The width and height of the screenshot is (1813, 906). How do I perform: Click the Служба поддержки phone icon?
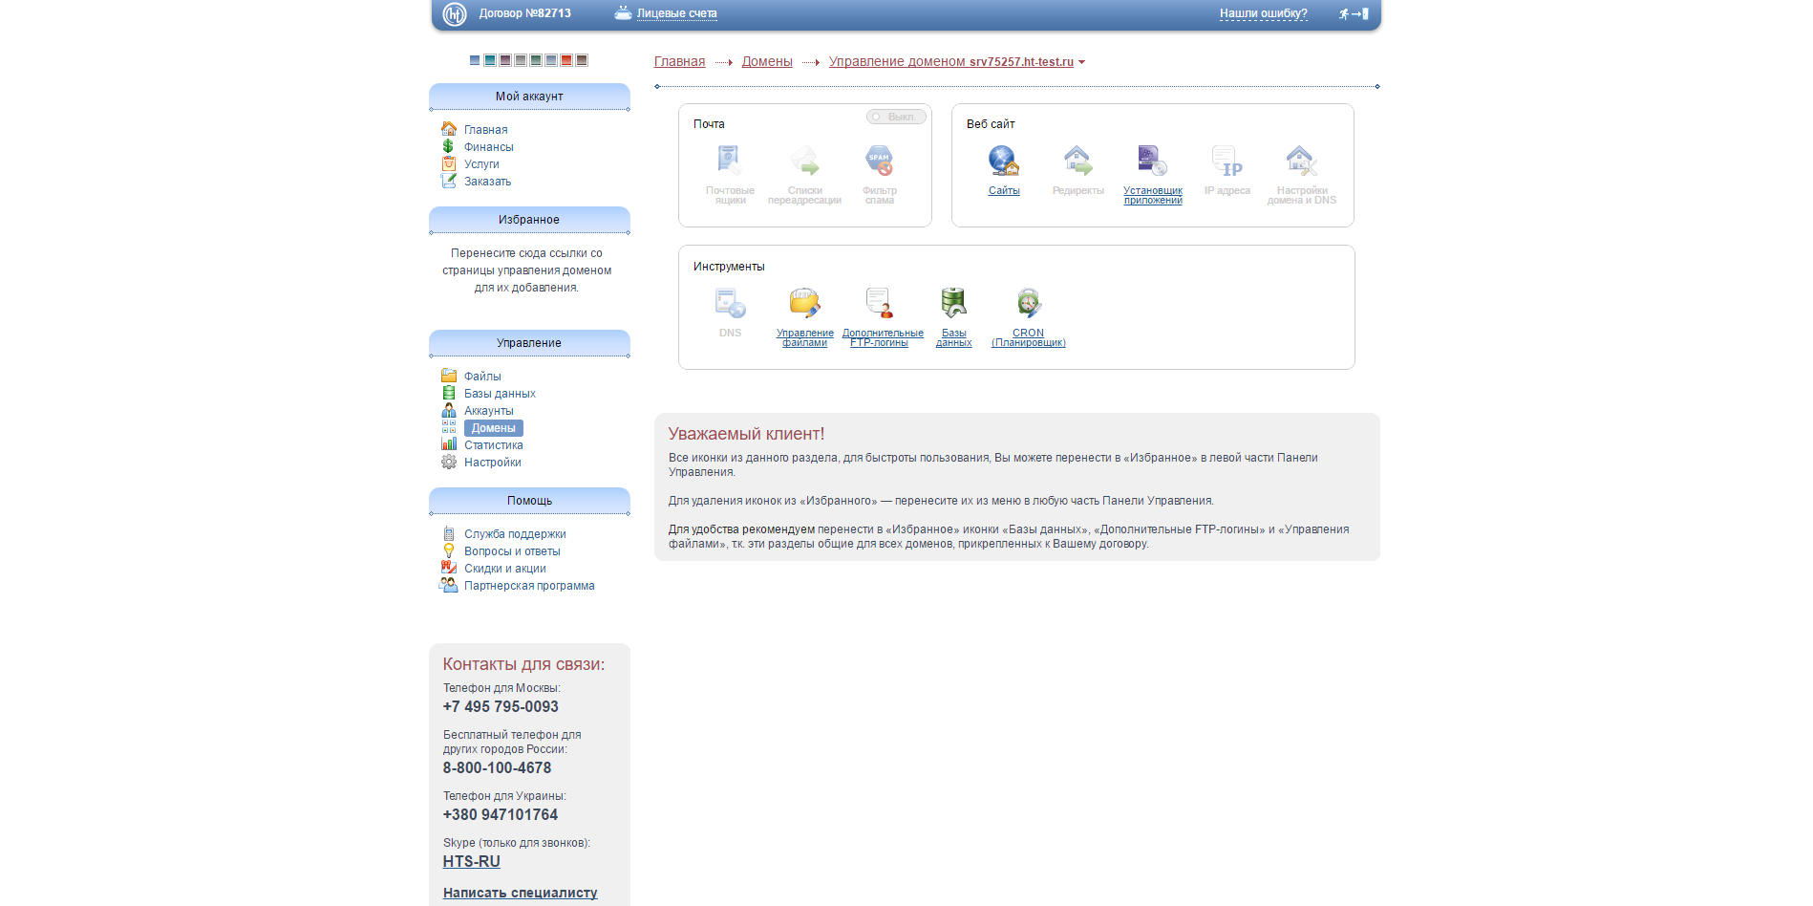(449, 533)
